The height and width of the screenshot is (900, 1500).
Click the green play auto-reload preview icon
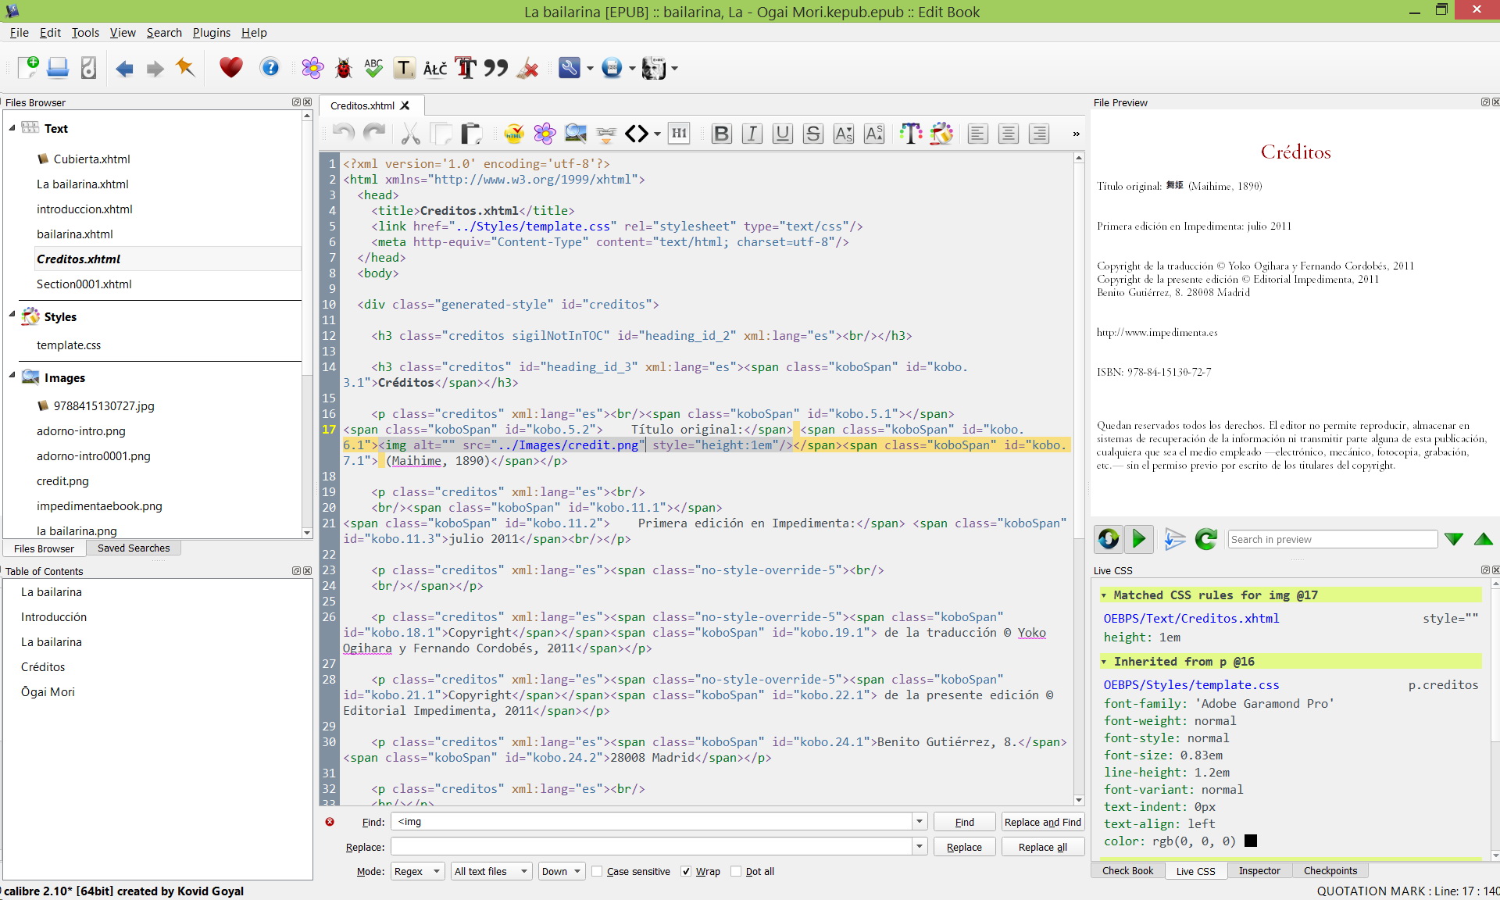tap(1139, 538)
